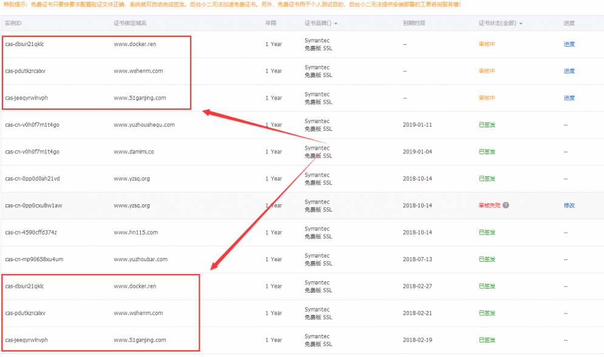Viewport: 604px width, 357px height.
Task: Expand the 证书状态(全部) filter dropdown
Action: pos(520,24)
